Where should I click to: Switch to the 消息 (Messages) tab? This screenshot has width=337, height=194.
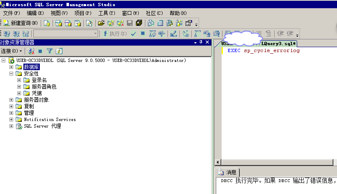click(228, 172)
